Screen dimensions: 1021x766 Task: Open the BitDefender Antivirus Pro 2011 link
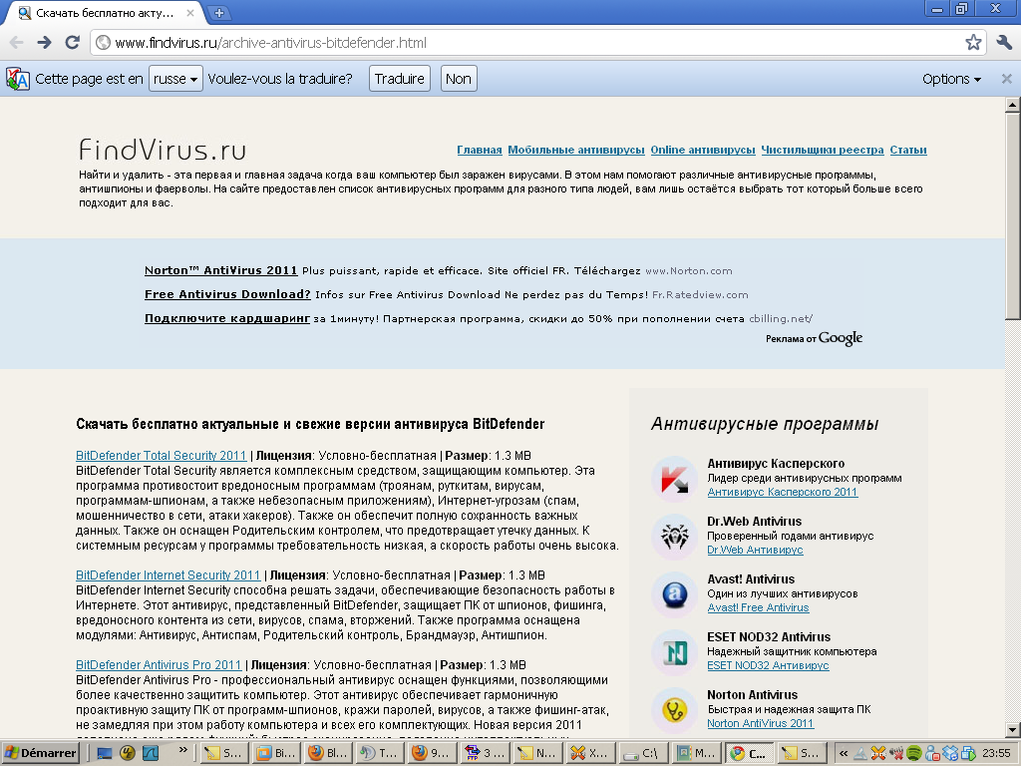(x=159, y=665)
